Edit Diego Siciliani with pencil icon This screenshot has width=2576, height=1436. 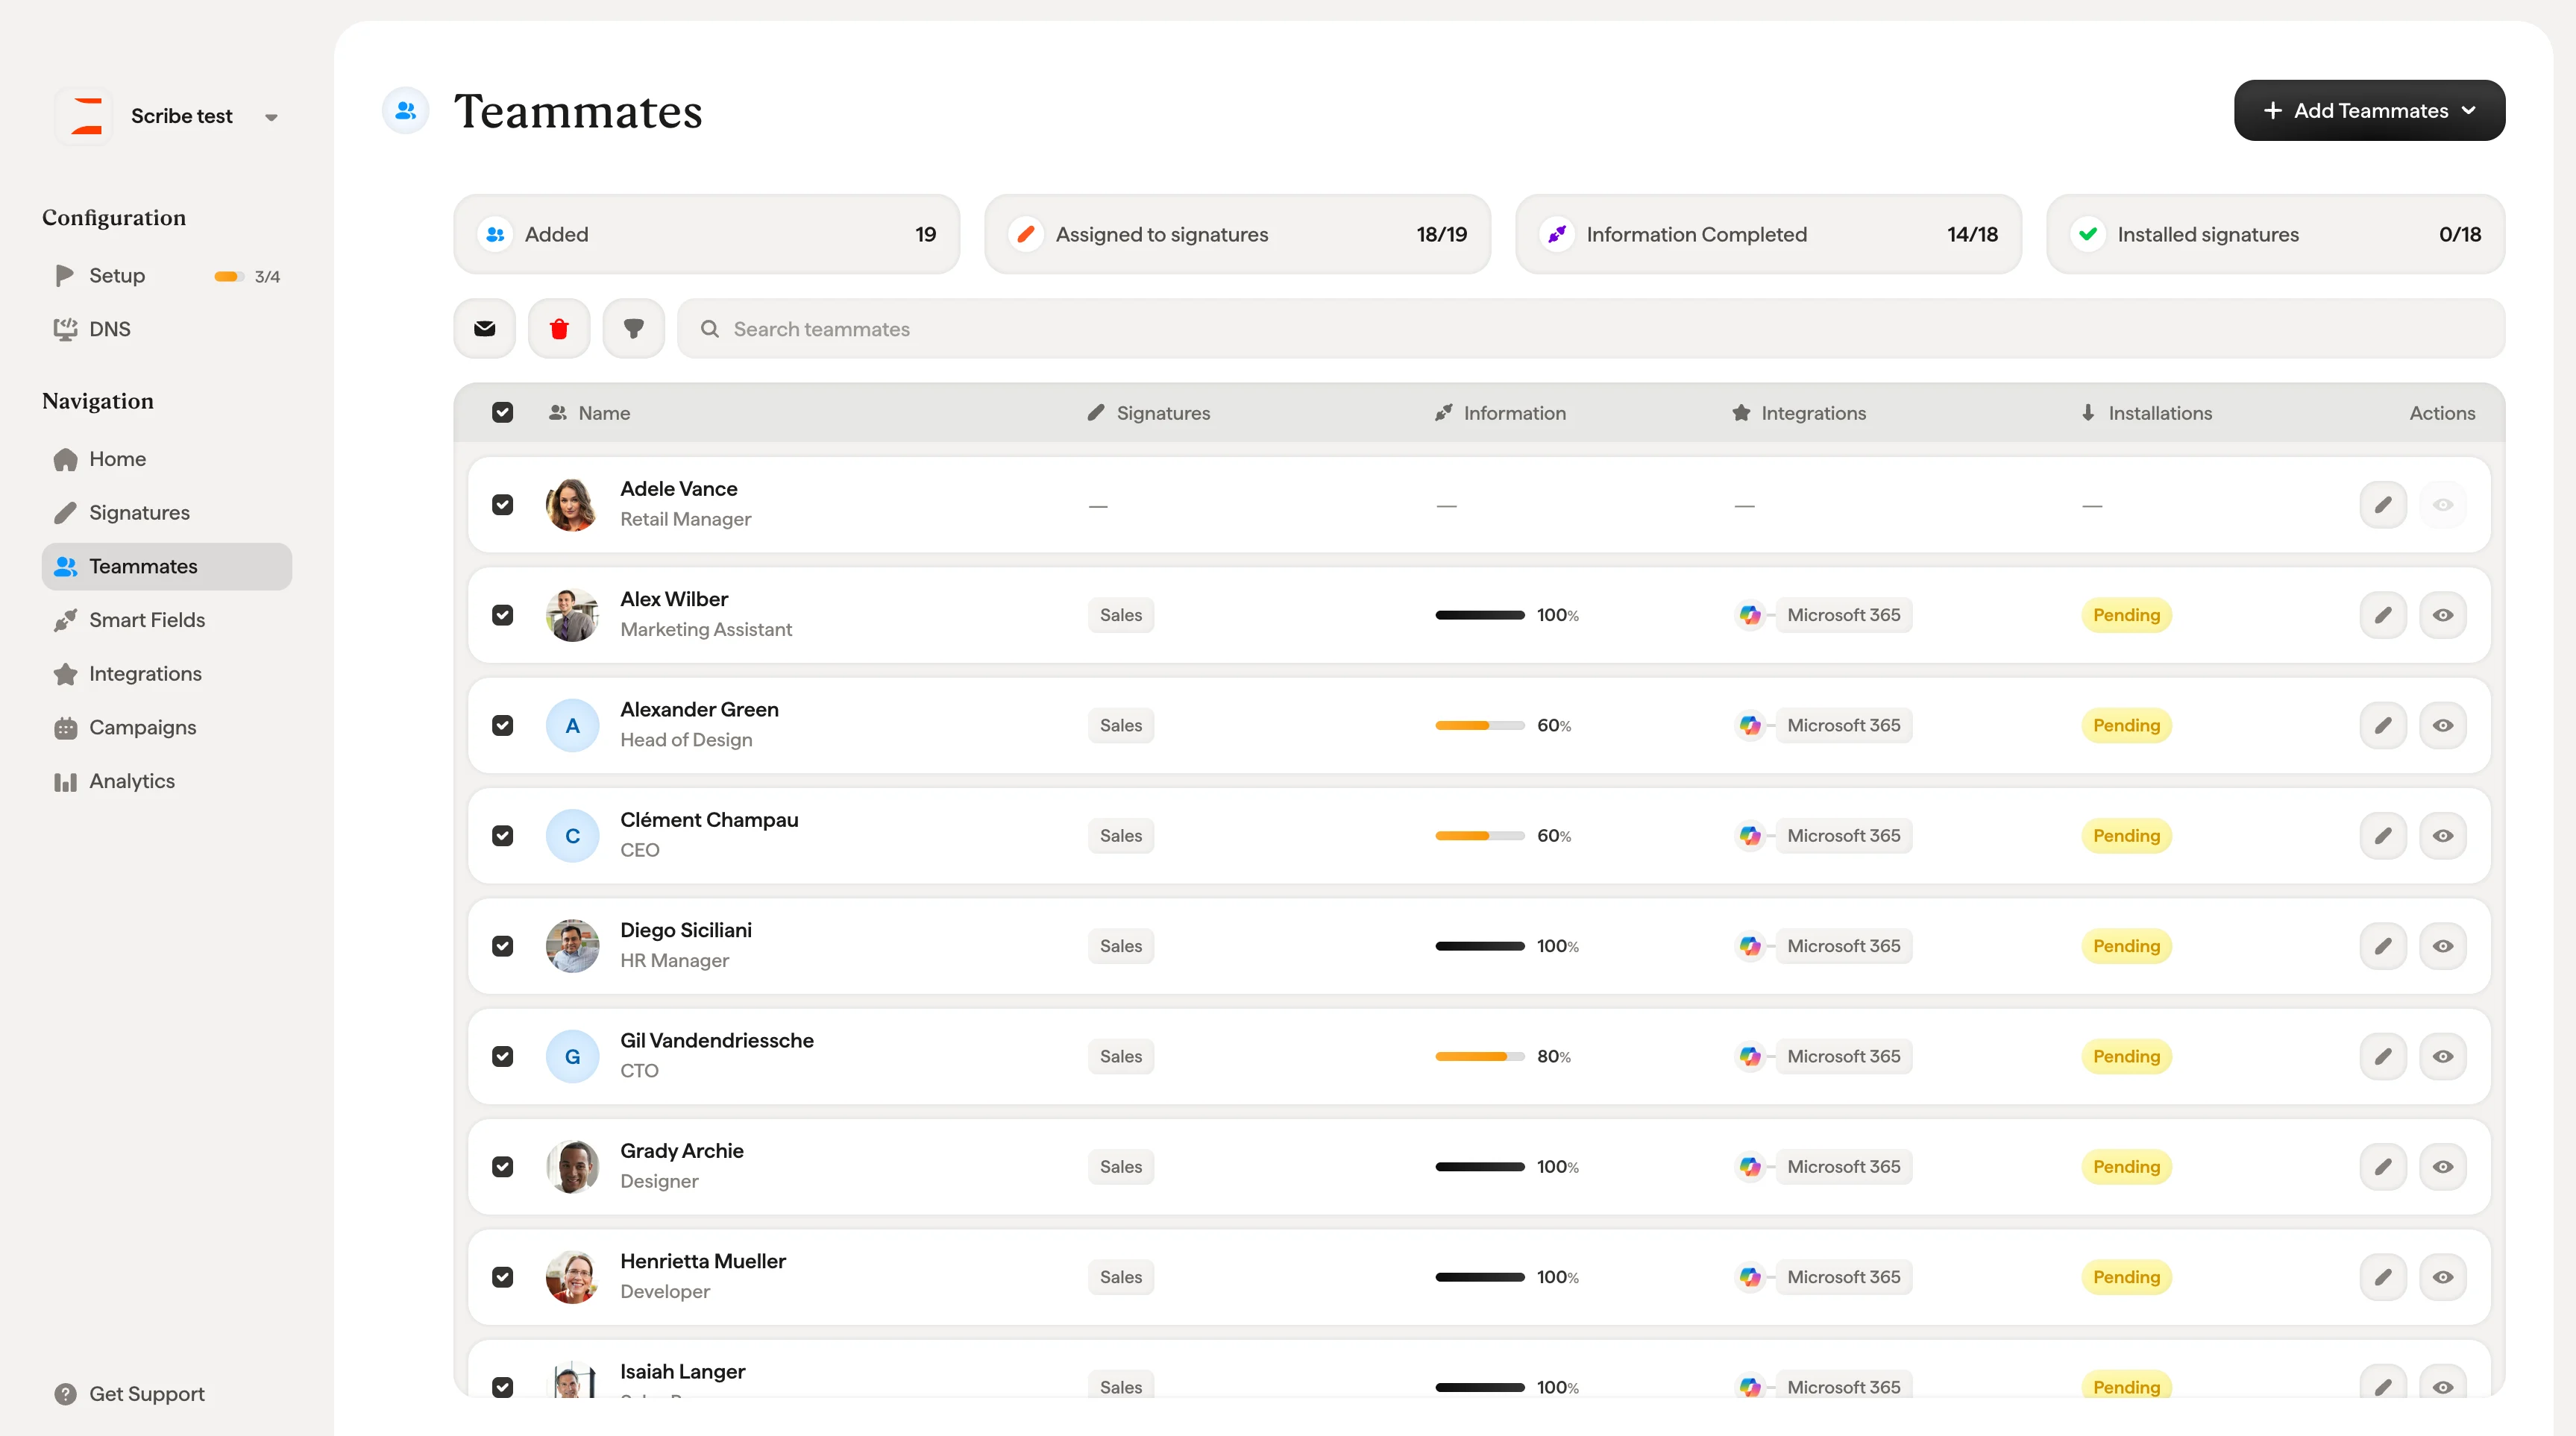(2383, 946)
